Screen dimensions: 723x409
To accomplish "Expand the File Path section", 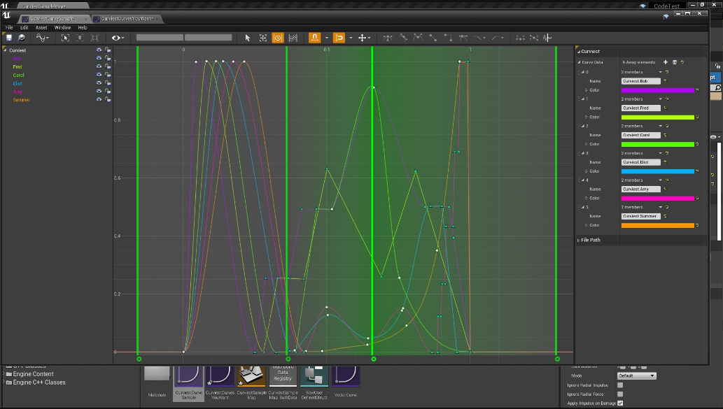I will [579, 240].
